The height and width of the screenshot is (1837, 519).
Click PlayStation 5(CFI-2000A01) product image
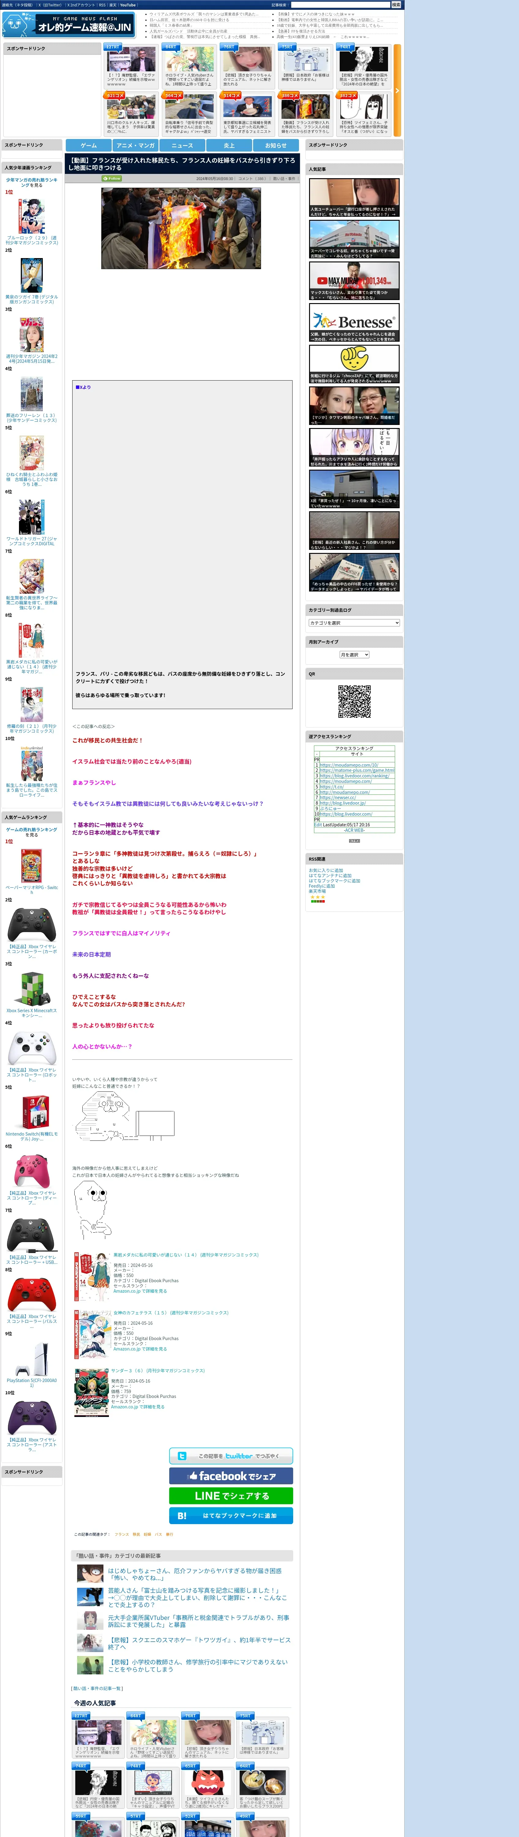coord(32,1358)
